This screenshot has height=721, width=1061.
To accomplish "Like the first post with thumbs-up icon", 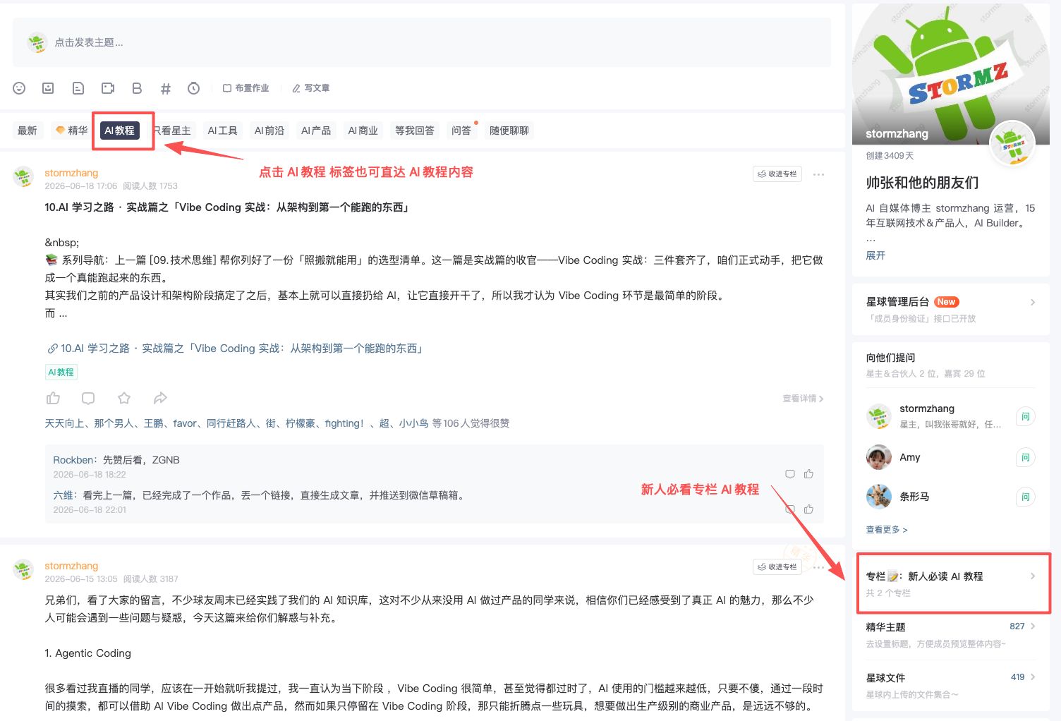I will 53,399.
